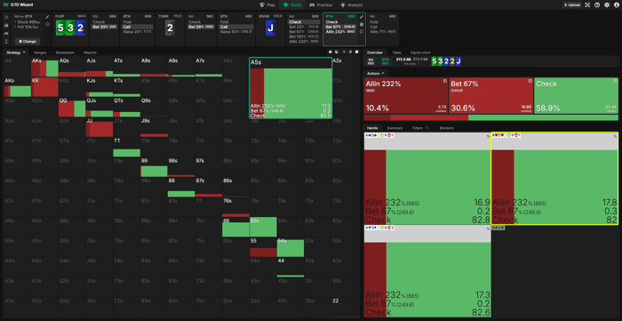Select Bet 67% in active BTN node
The height and width of the screenshot is (321, 622).
click(340, 27)
